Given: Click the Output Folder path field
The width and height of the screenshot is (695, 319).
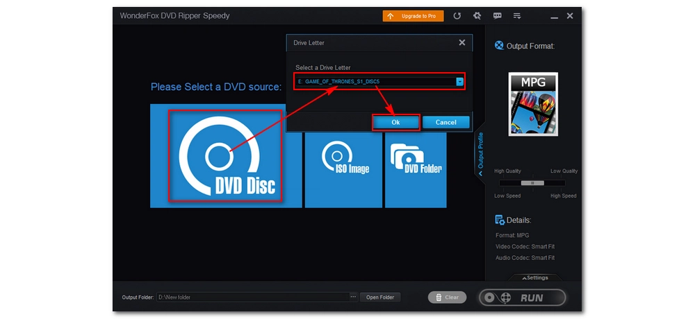Looking at the screenshot, I should pyautogui.click(x=253, y=298).
